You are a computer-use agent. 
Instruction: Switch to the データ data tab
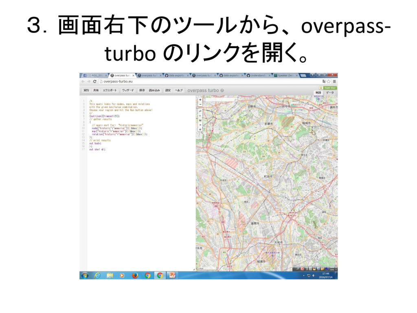[x=330, y=93]
